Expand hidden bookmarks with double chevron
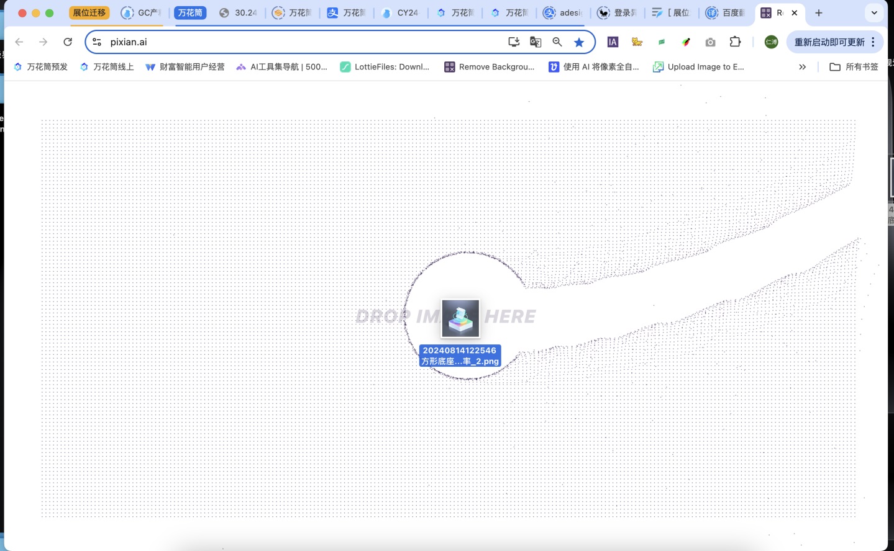Image resolution: width=894 pixels, height=551 pixels. click(802, 67)
